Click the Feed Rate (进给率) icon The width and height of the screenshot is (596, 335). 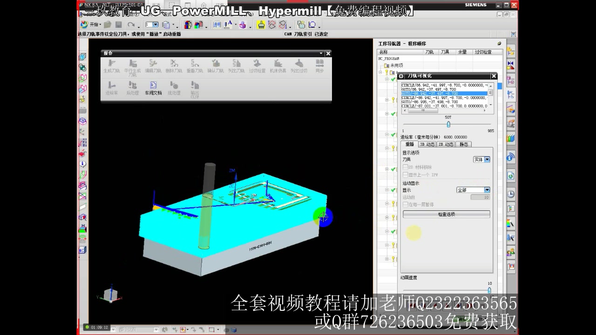pos(111,85)
